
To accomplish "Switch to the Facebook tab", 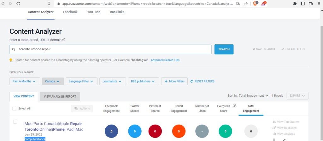I will (x=70, y=12).
